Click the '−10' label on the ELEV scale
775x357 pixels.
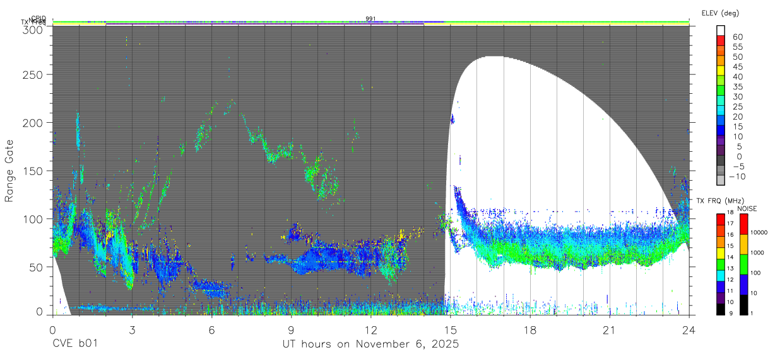coord(737,176)
